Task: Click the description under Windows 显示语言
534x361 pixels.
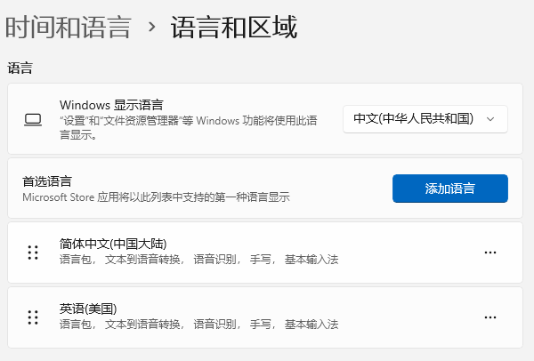Action: 189,127
